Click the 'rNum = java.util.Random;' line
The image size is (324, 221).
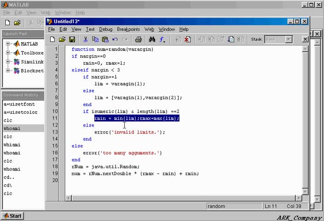105,166
